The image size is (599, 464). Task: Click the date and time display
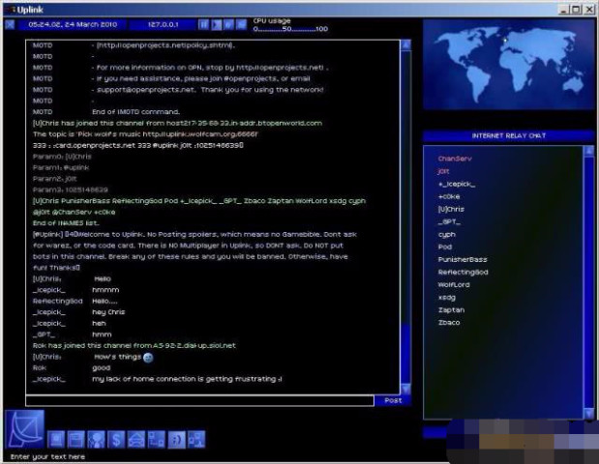coord(73,23)
